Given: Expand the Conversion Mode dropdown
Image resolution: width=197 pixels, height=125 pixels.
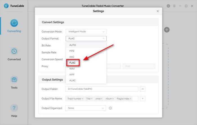Looking at the screenshot, I should pos(86,32).
